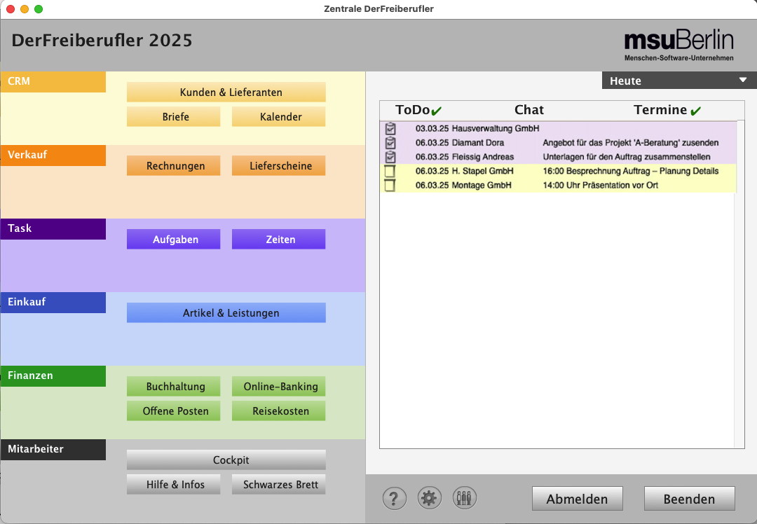Image resolution: width=757 pixels, height=524 pixels.
Task: Open settings via the gear icon
Action: [430, 498]
